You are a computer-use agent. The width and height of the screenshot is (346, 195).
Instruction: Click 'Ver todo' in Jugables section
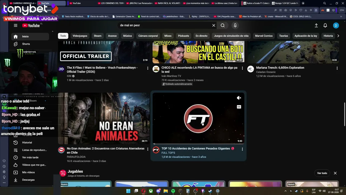[322, 173]
